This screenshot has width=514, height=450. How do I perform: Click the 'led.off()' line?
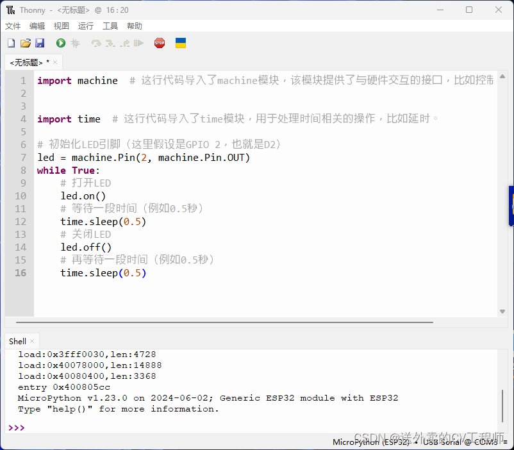click(x=86, y=247)
